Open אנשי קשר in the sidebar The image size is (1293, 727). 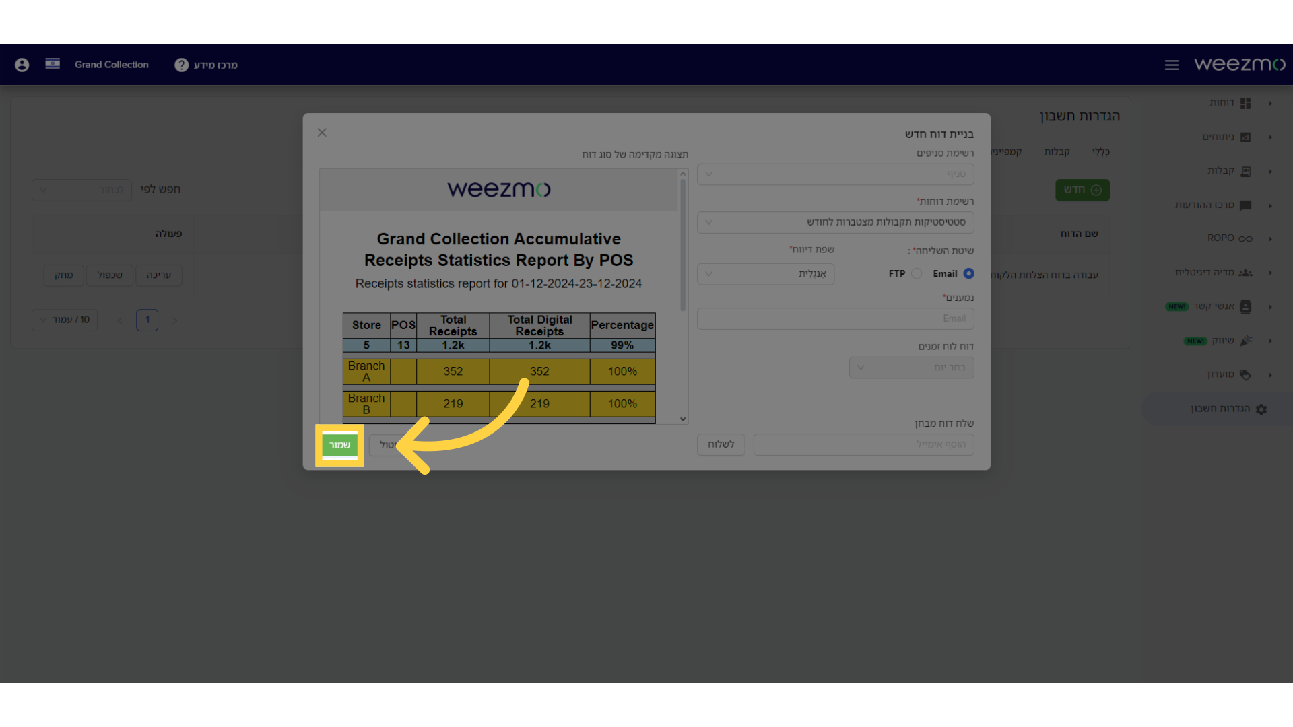[x=1214, y=306]
